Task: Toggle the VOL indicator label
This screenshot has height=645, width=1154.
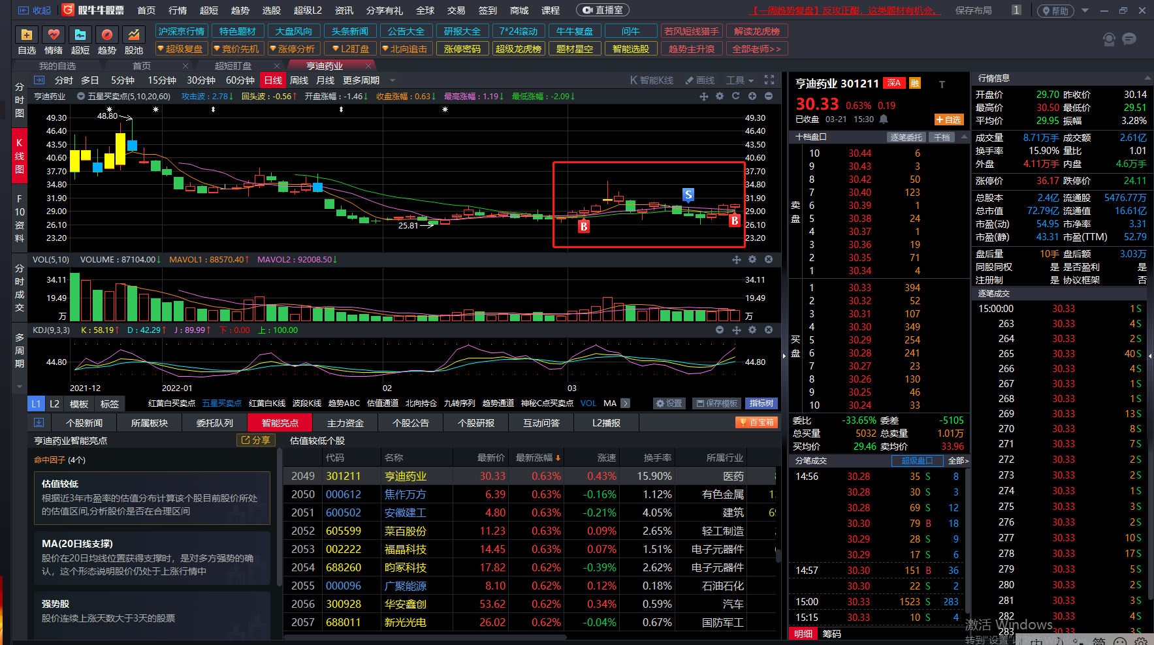Action: point(588,403)
